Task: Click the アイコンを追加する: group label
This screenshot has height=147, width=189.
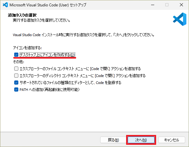Action: tap(27, 48)
